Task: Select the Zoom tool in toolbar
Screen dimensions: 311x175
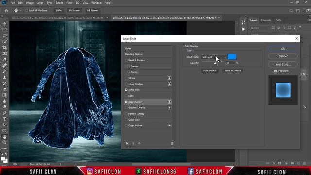Action: tap(4, 142)
